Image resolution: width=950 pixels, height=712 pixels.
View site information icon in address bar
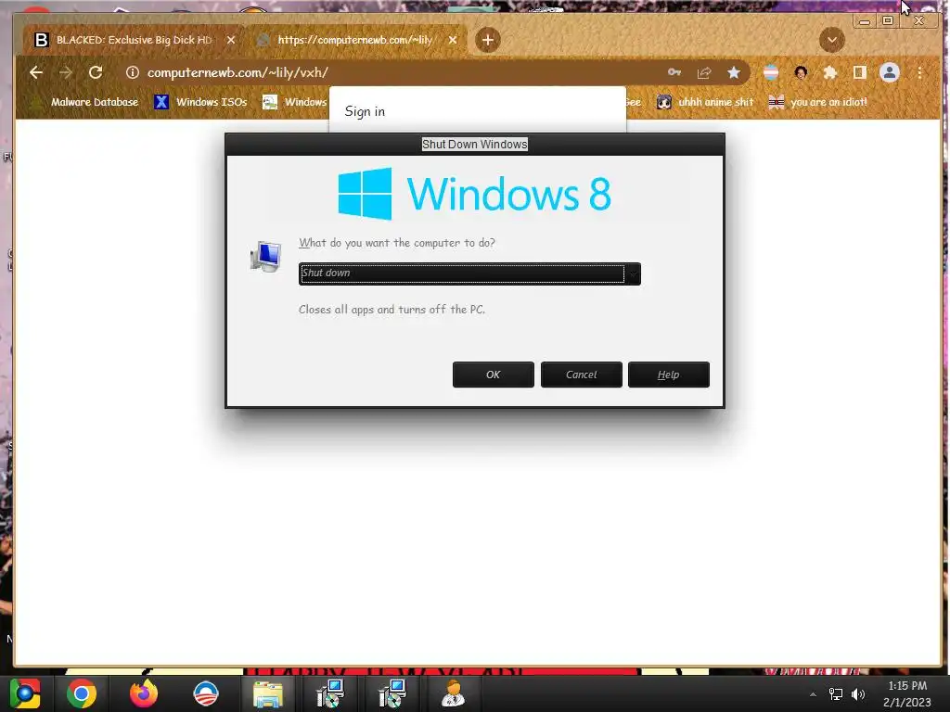tap(132, 72)
